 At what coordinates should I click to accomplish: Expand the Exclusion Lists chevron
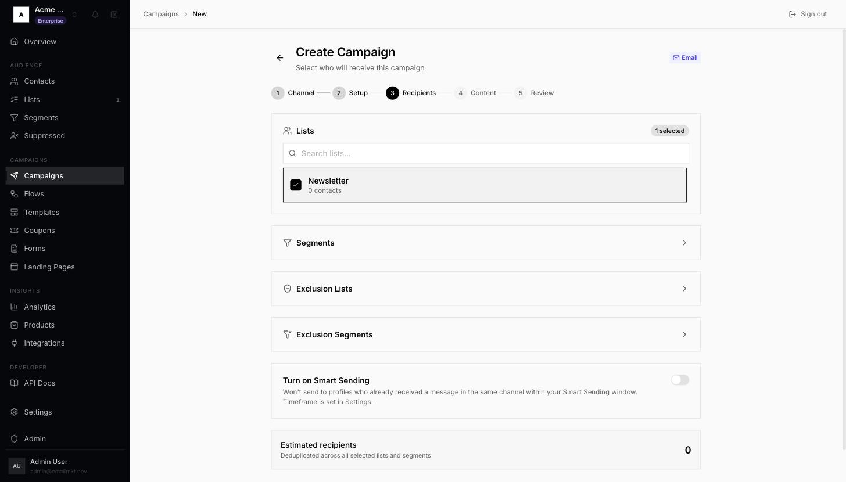pyautogui.click(x=684, y=289)
